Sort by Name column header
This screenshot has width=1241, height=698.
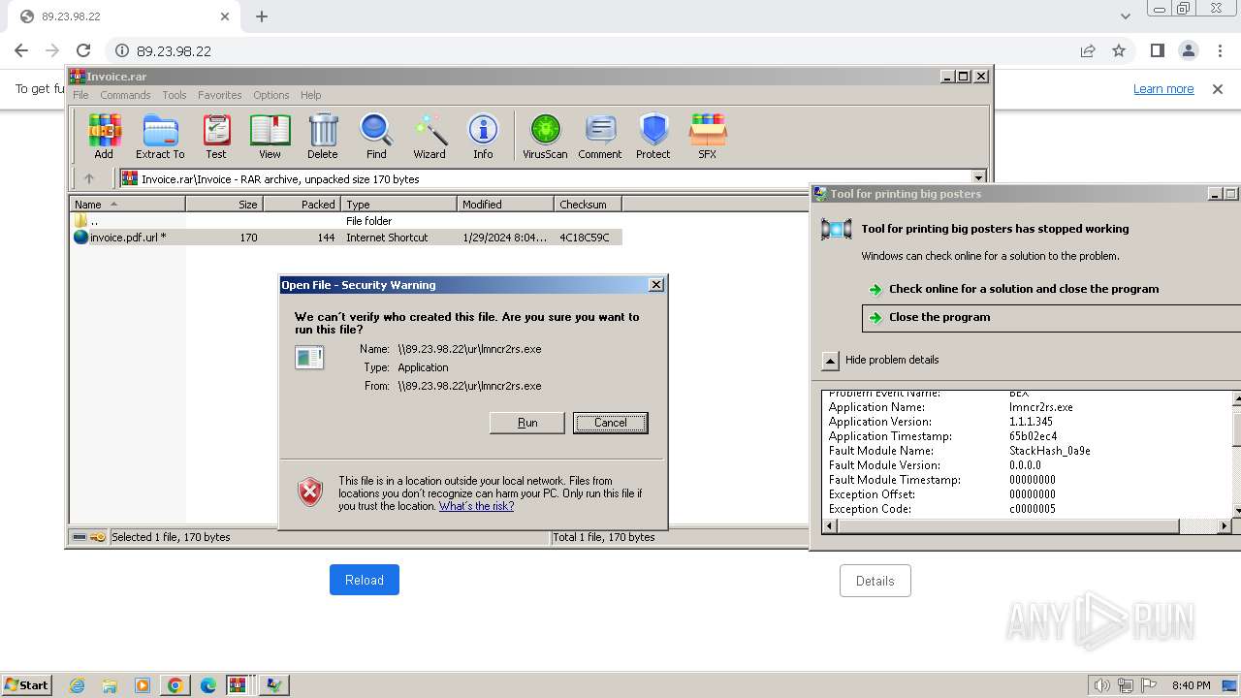click(x=127, y=205)
